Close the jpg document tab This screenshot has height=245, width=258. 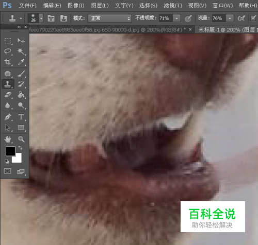[190, 29]
